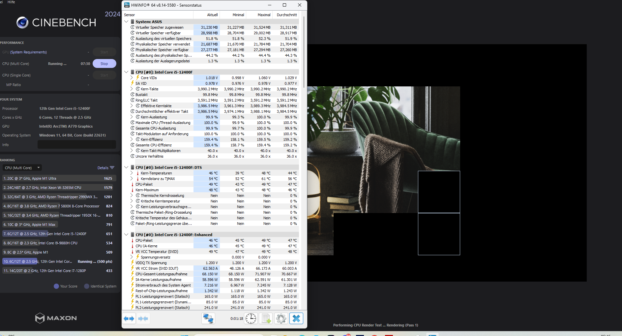The image size is (622, 336).
Task: Click the Durchschnitt column header
Action: coord(286,15)
